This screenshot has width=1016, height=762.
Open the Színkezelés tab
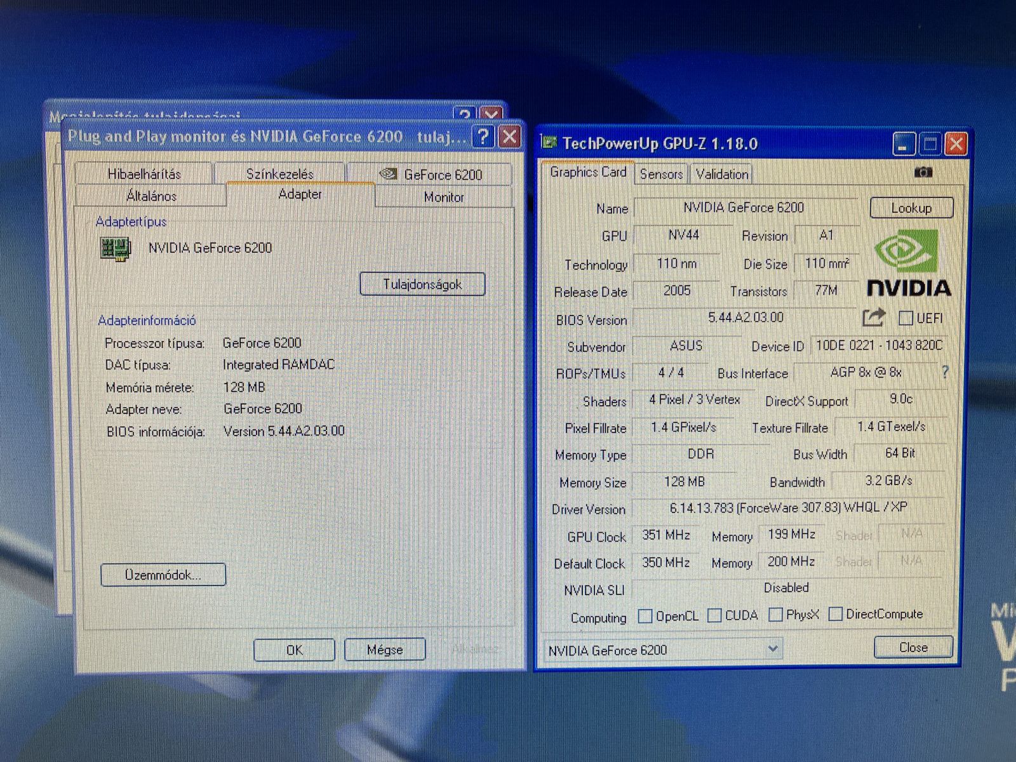(280, 174)
